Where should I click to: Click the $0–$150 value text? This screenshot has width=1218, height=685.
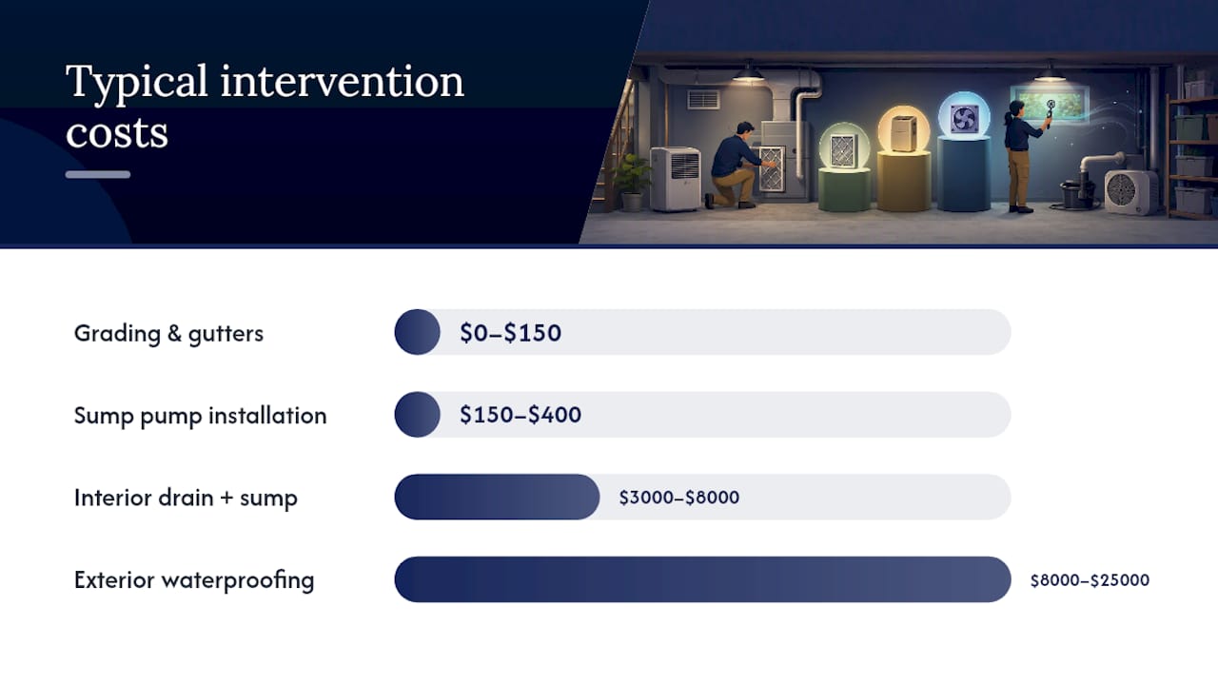pos(510,333)
